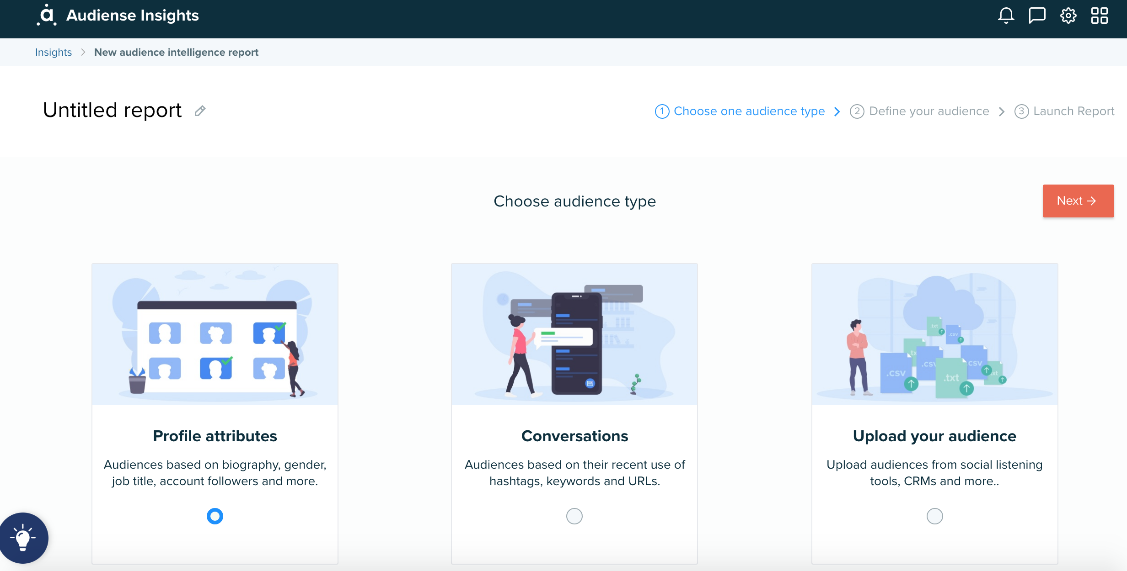Viewport: 1127px width, 571px height.
Task: Open settings with the gear icon
Action: pos(1068,15)
